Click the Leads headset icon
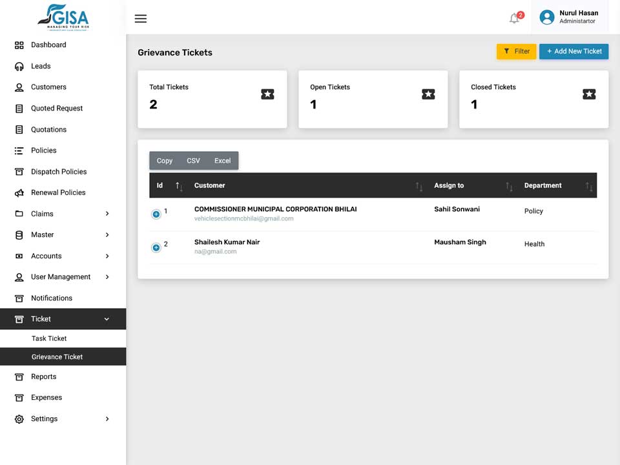This screenshot has height=465, width=620. [x=19, y=67]
